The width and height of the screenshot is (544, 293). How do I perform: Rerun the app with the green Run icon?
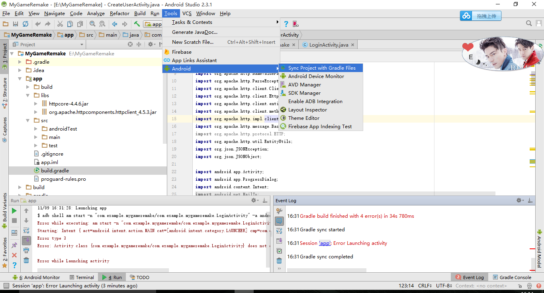(x=14, y=210)
